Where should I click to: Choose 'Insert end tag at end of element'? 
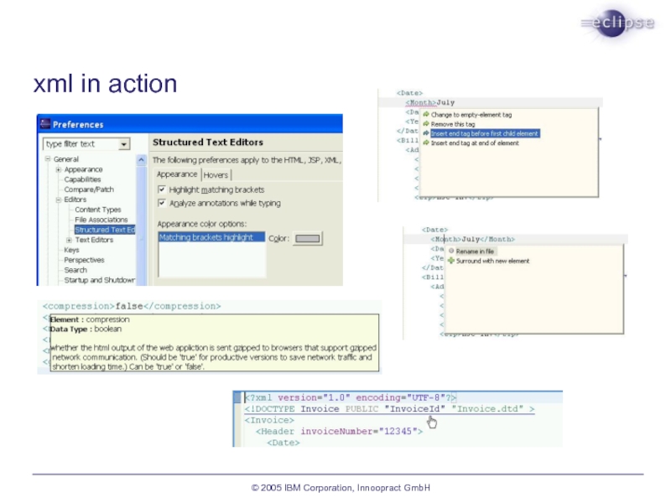tap(475, 143)
